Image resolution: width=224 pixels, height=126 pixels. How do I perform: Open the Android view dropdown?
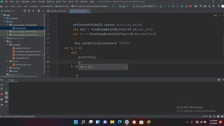(7, 11)
